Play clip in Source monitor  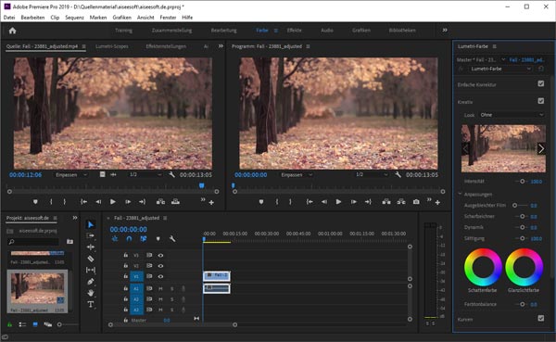point(113,201)
